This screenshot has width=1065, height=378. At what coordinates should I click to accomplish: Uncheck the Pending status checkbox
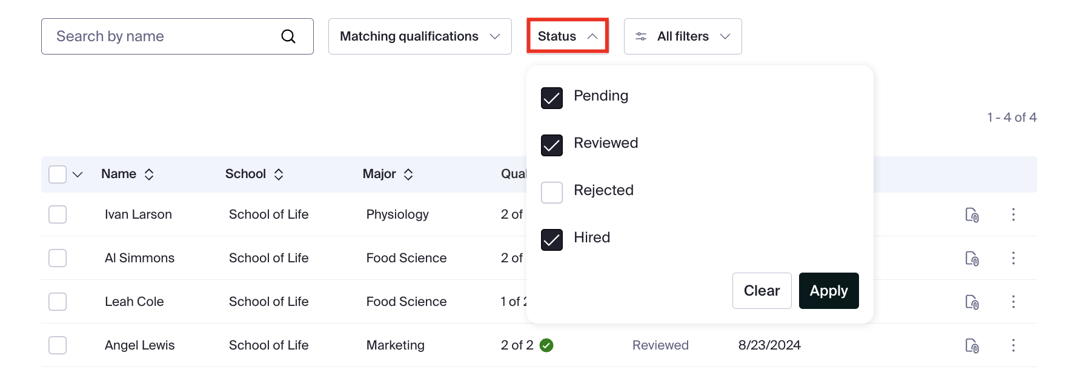click(552, 98)
